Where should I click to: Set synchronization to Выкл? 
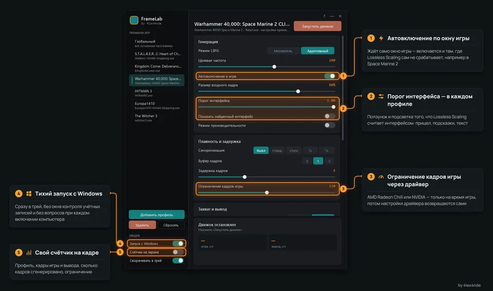tap(261, 150)
